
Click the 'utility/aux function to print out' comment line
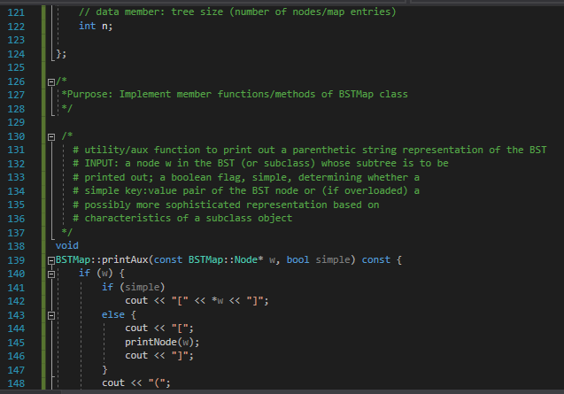(309, 150)
